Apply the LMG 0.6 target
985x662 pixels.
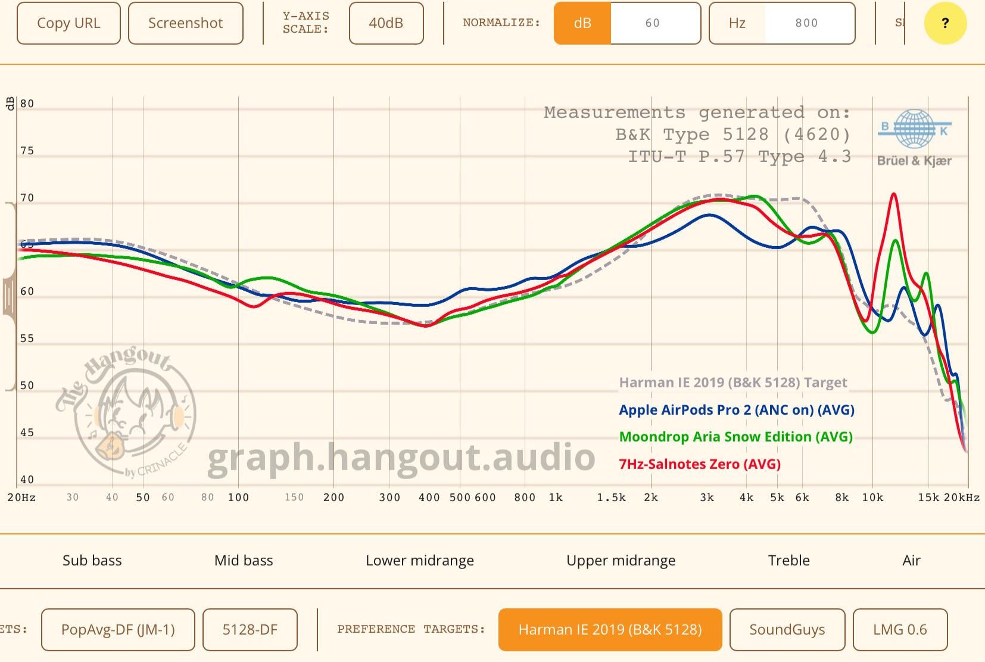(x=900, y=629)
